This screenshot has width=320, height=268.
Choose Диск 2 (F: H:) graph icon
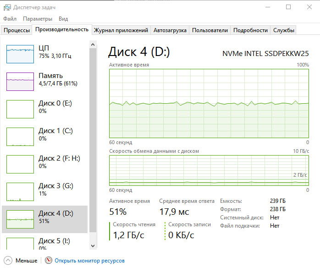click(20, 164)
